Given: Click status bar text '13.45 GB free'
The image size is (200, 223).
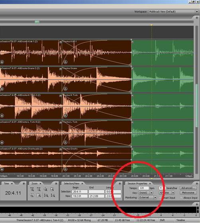Looking at the screenshot, I should click(x=122, y=220).
